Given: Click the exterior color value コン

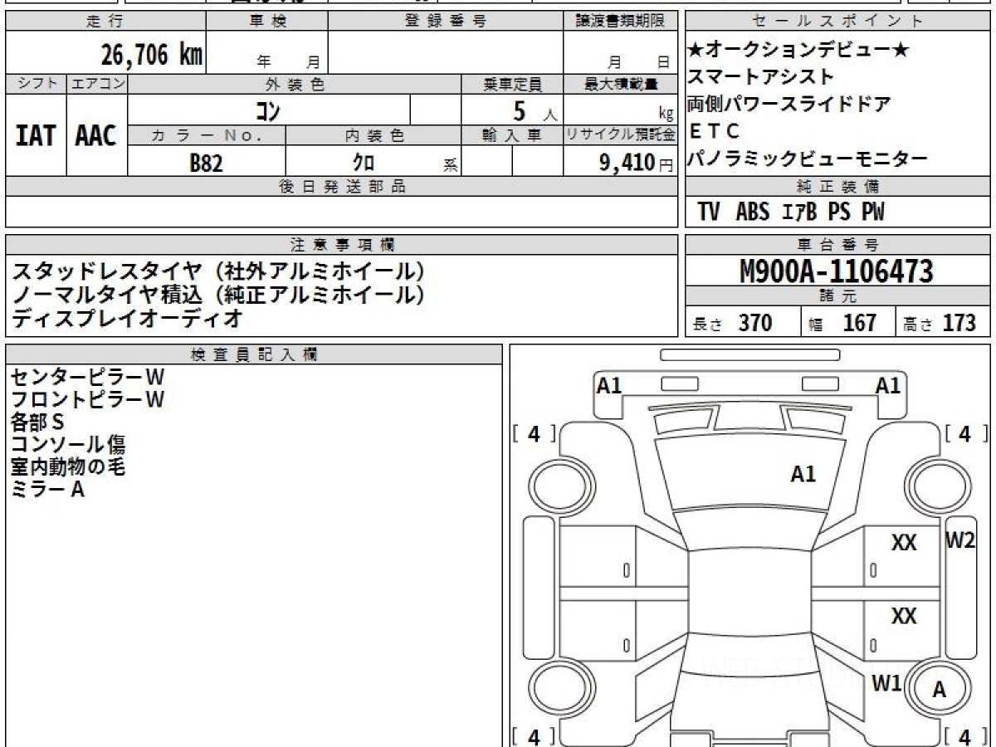Looking at the screenshot, I should tap(267, 110).
